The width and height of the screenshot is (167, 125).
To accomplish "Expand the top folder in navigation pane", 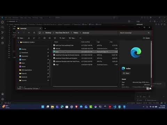I will [x=18, y=42].
